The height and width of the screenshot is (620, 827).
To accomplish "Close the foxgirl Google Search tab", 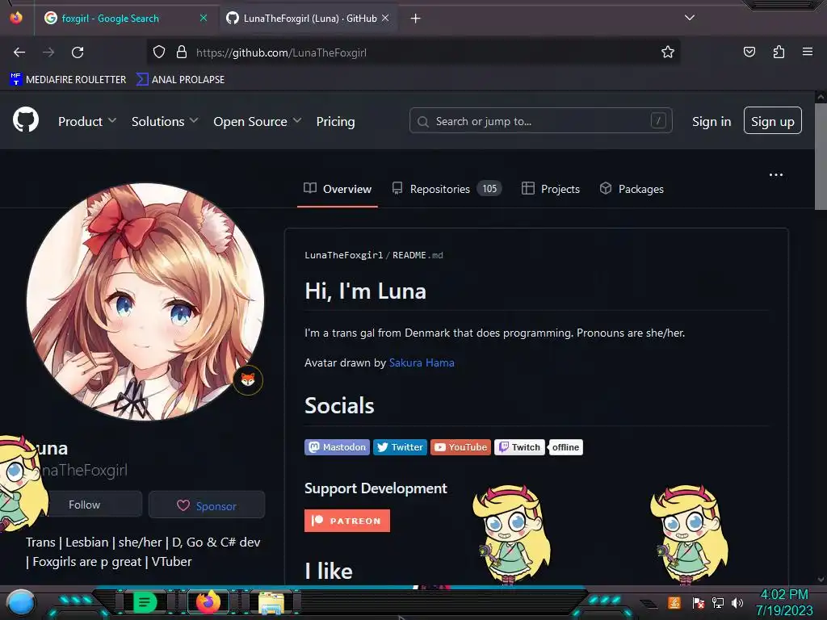I will pos(204,18).
